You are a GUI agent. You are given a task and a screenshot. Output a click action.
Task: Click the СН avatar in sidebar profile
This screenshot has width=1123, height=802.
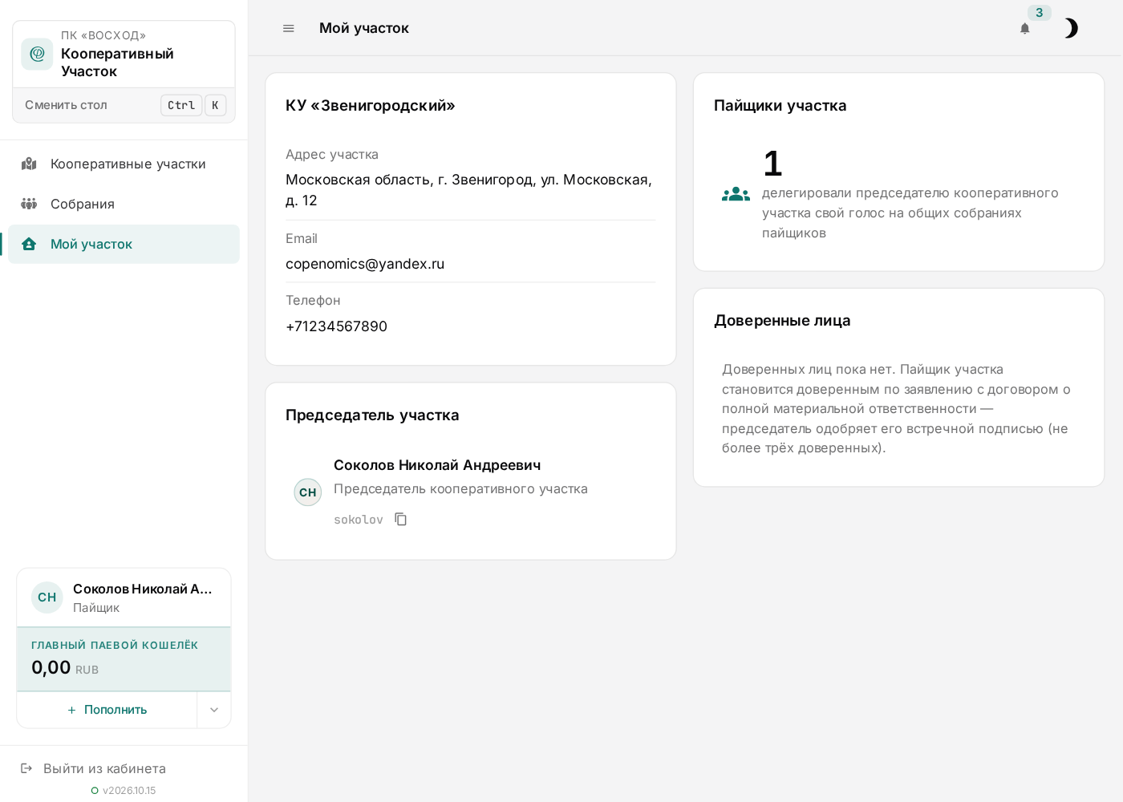click(x=47, y=597)
